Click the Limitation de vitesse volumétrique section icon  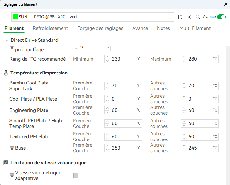pyautogui.click(x=6, y=163)
